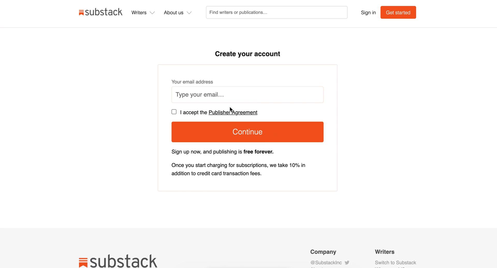Click the Substack logo in header
Screen dimensions: 497x268
100,12
